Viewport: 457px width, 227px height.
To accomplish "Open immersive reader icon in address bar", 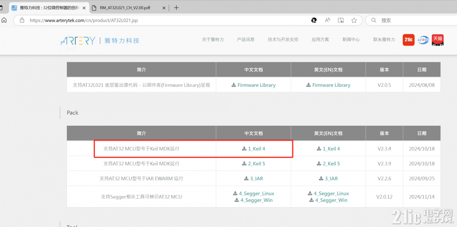I will pyautogui.click(x=341, y=20).
